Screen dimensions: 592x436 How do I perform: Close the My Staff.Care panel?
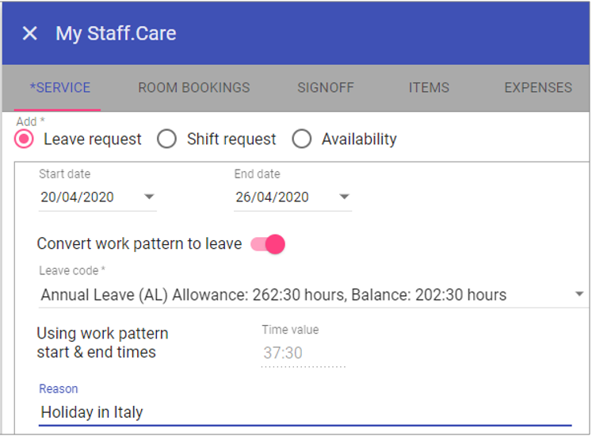pos(29,33)
